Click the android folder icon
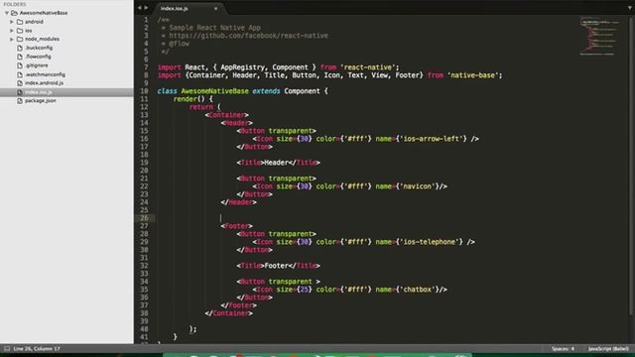The height and width of the screenshot is (357, 635). (20, 22)
